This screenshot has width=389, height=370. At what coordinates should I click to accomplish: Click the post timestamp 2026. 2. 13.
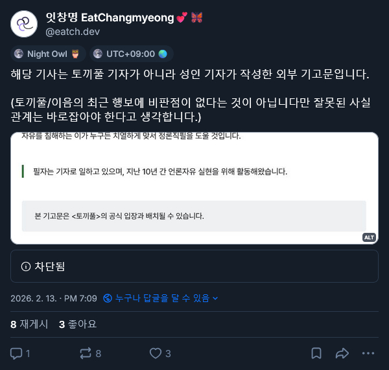pyautogui.click(x=54, y=298)
